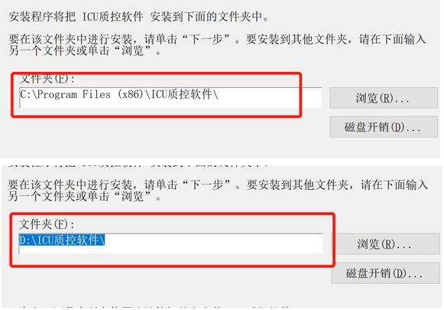
Task: Click "ICU质控软件" inside the C: drive path
Action: coord(182,94)
